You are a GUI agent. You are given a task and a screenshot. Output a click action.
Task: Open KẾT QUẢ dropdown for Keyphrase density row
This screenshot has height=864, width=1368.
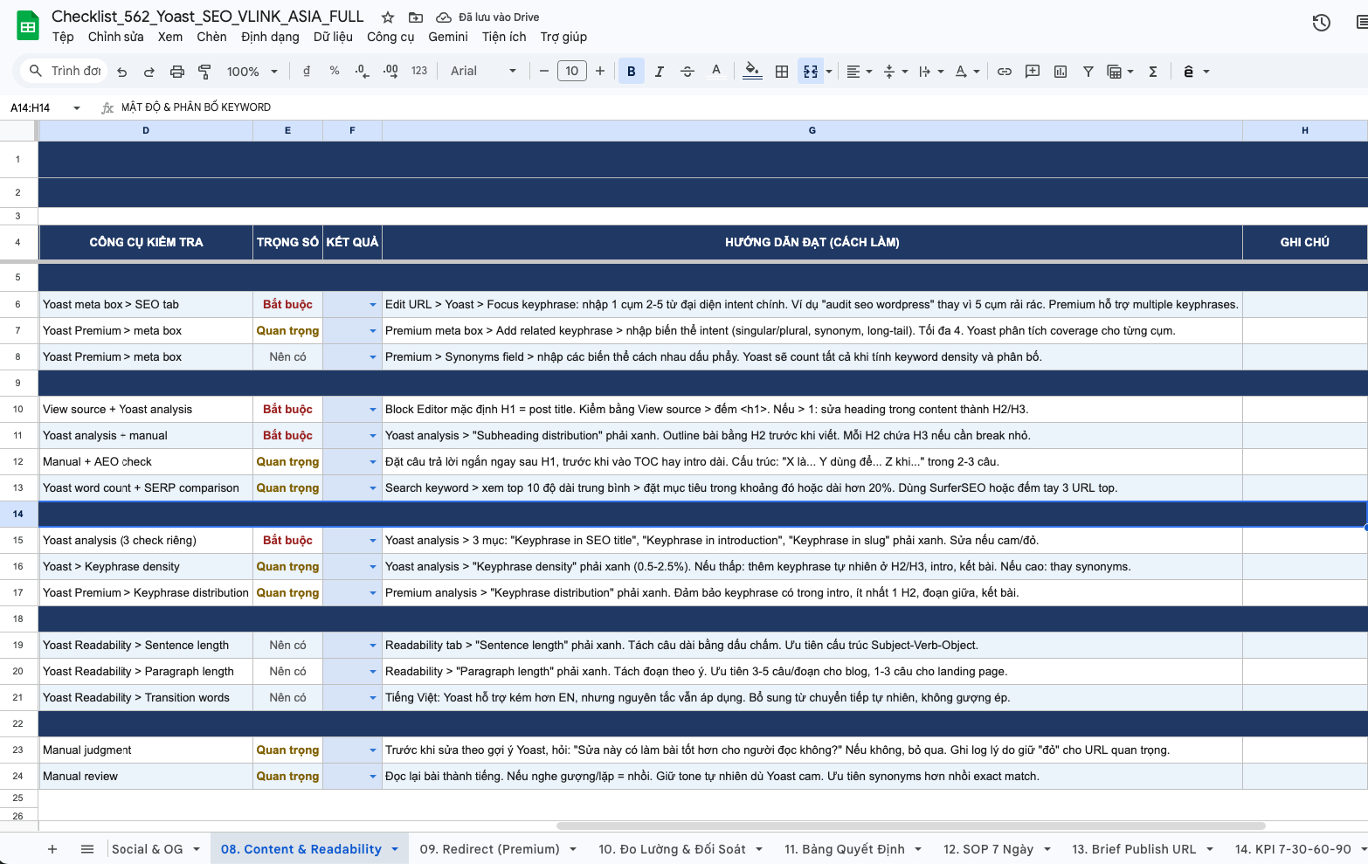tap(373, 567)
